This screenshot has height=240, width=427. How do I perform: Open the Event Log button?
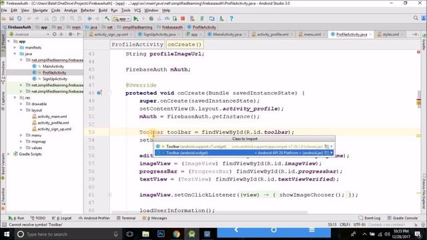pos(369,218)
